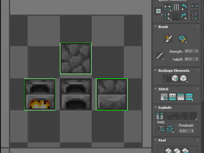Click the Straighten Selection icon
This screenshot has width=204, height=153.
coord(167,78)
